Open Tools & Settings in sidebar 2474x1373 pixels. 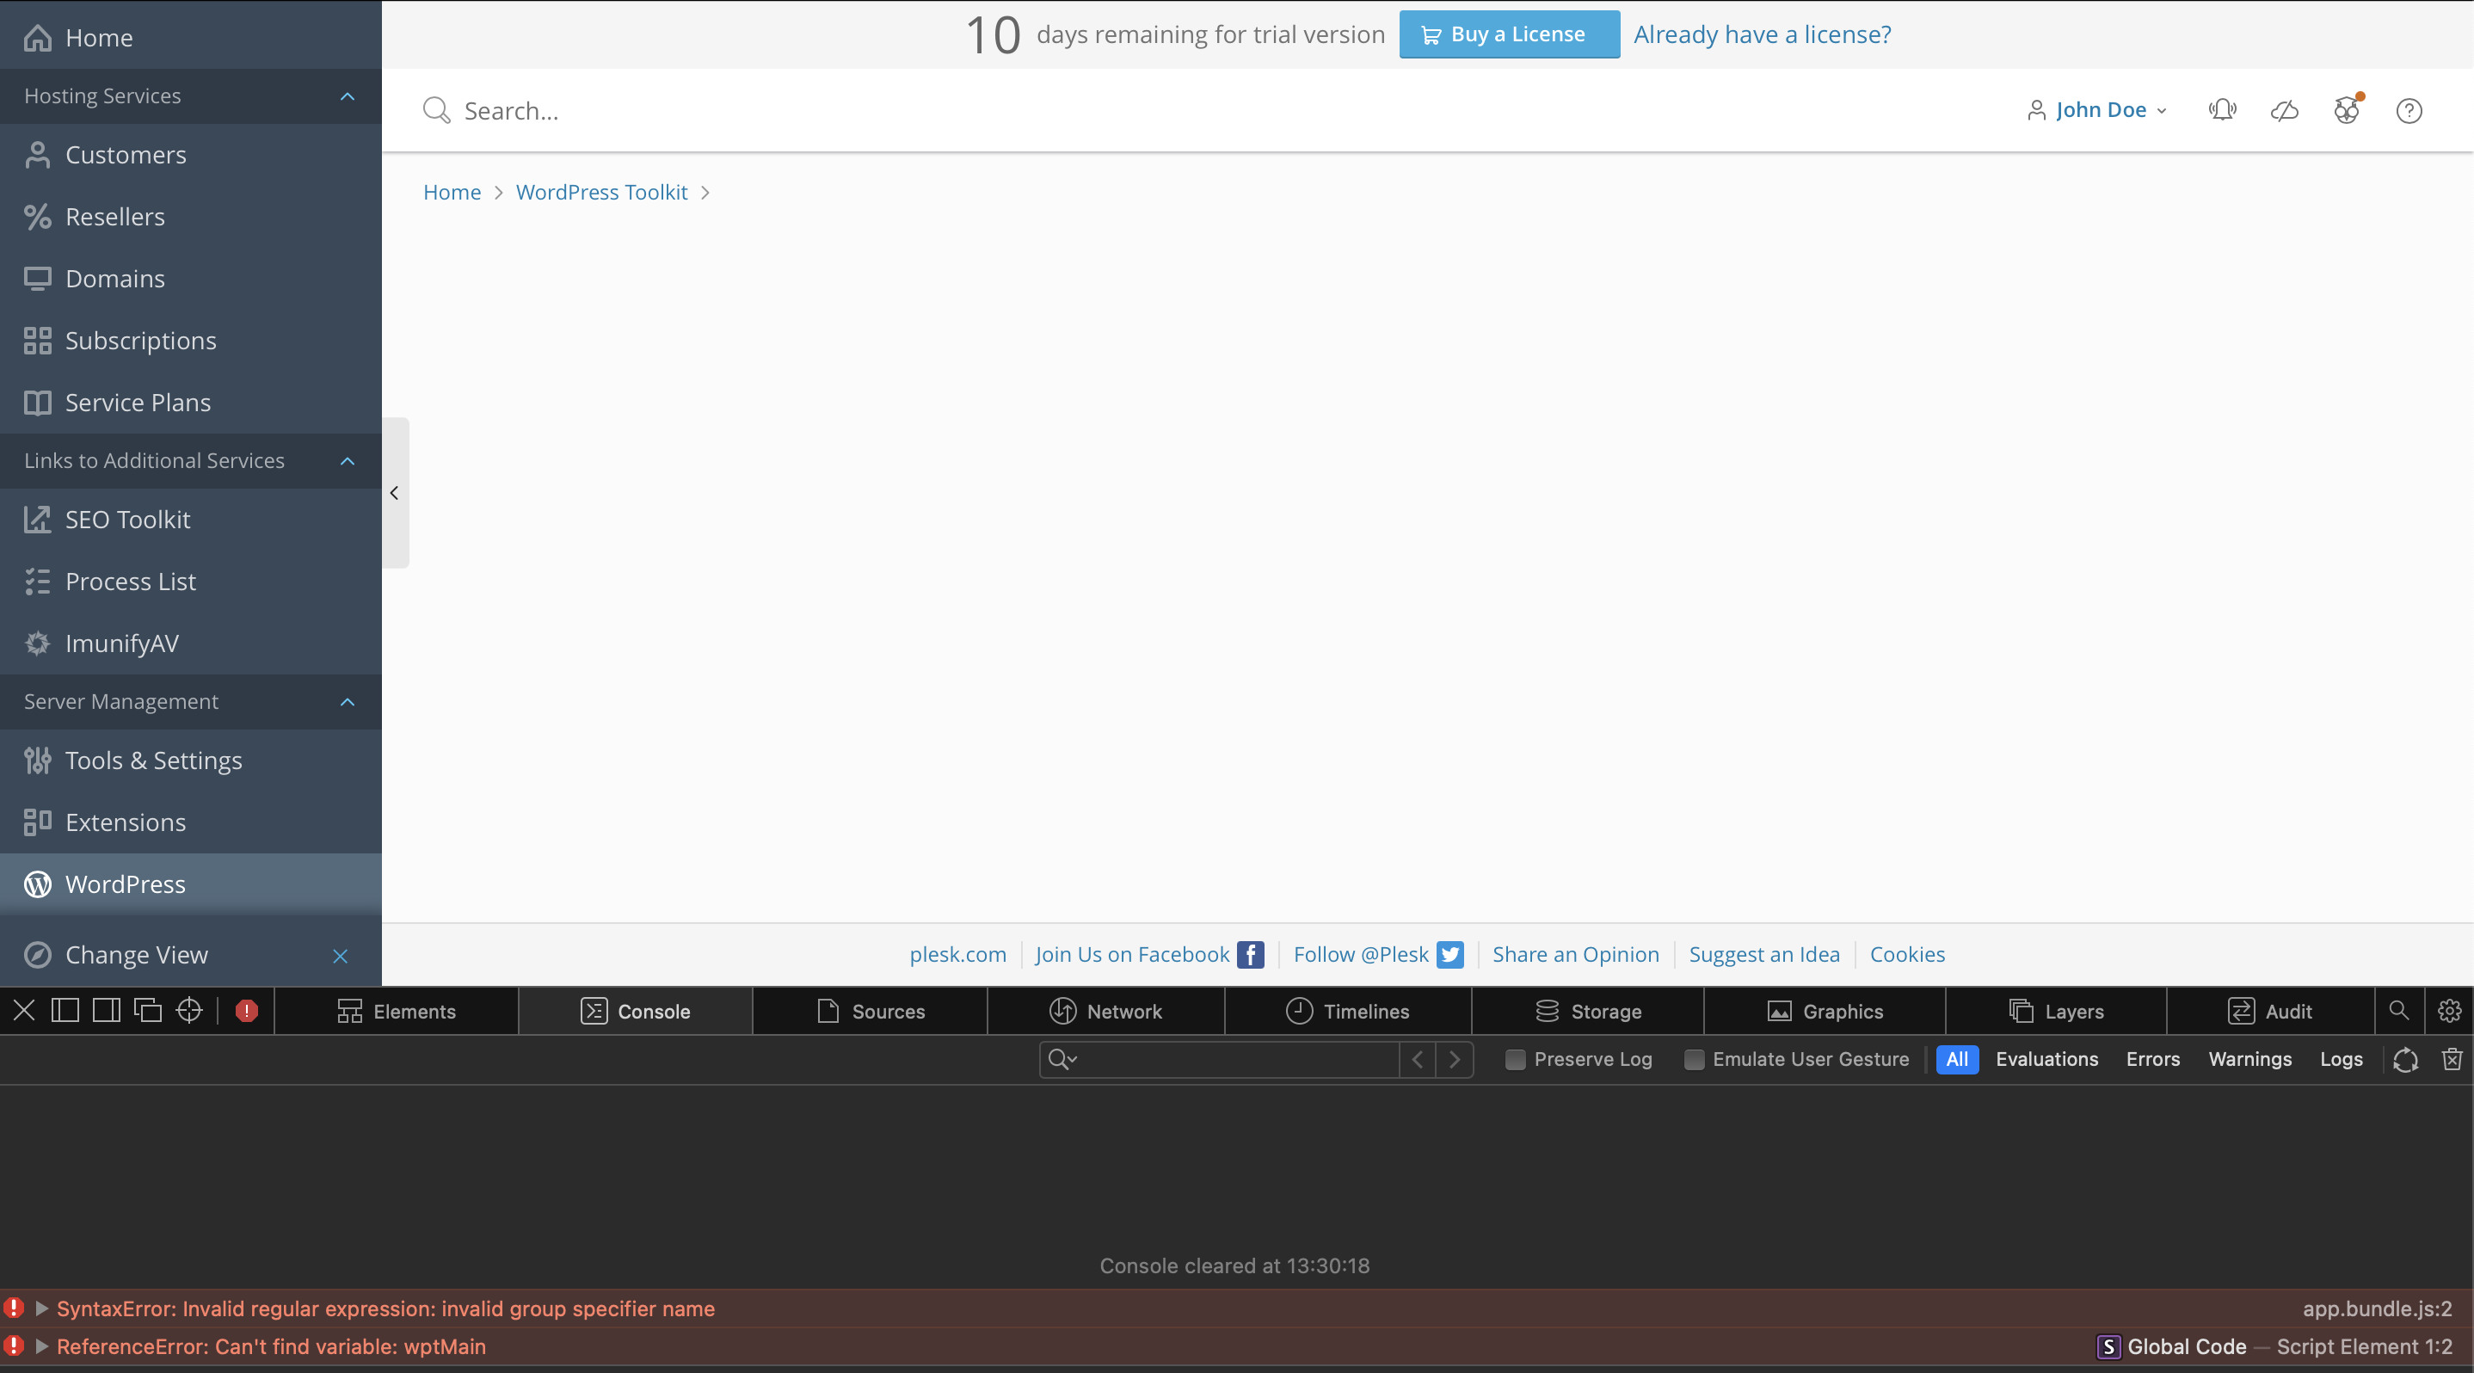(x=154, y=760)
